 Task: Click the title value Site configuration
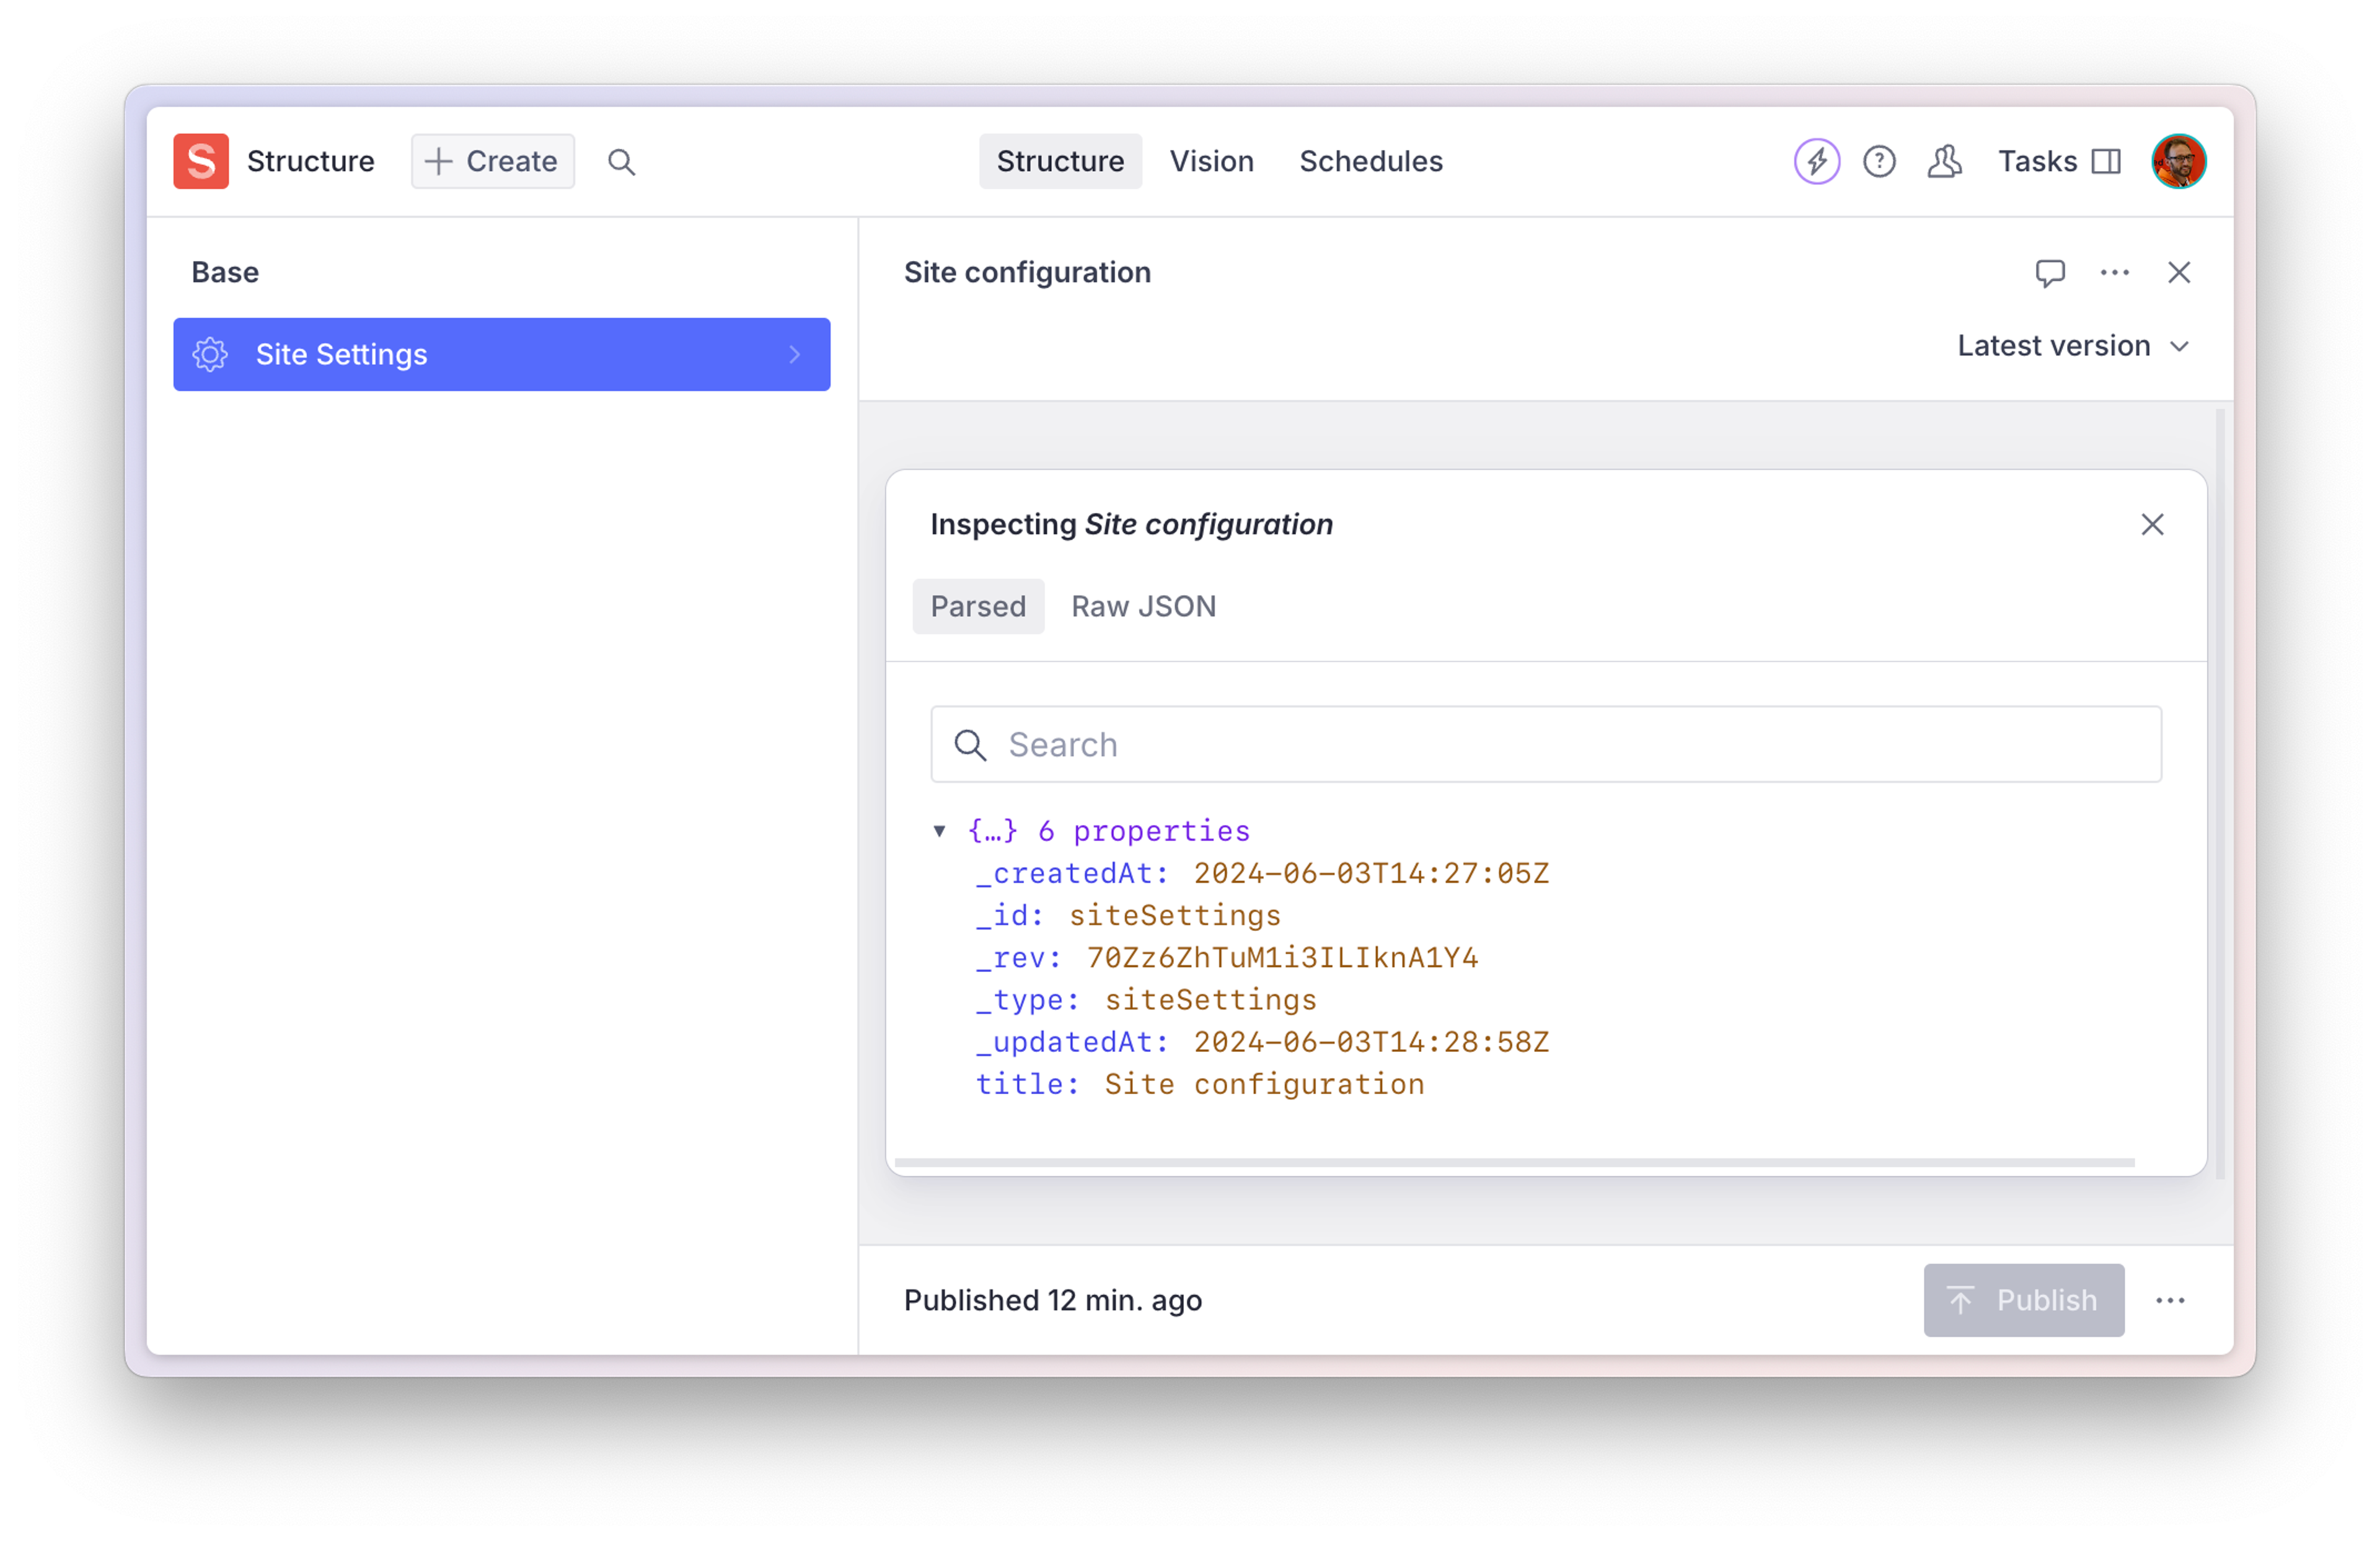click(1264, 1084)
